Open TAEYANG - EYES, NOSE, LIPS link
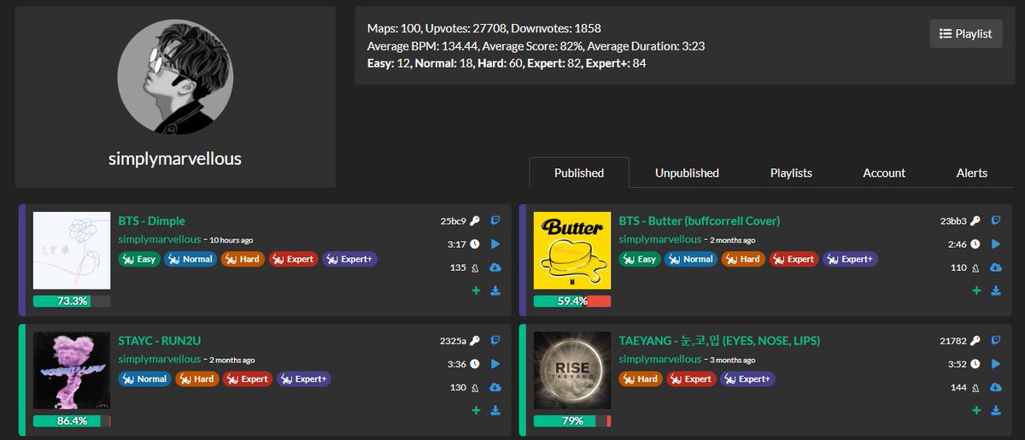The image size is (1025, 440). click(719, 340)
